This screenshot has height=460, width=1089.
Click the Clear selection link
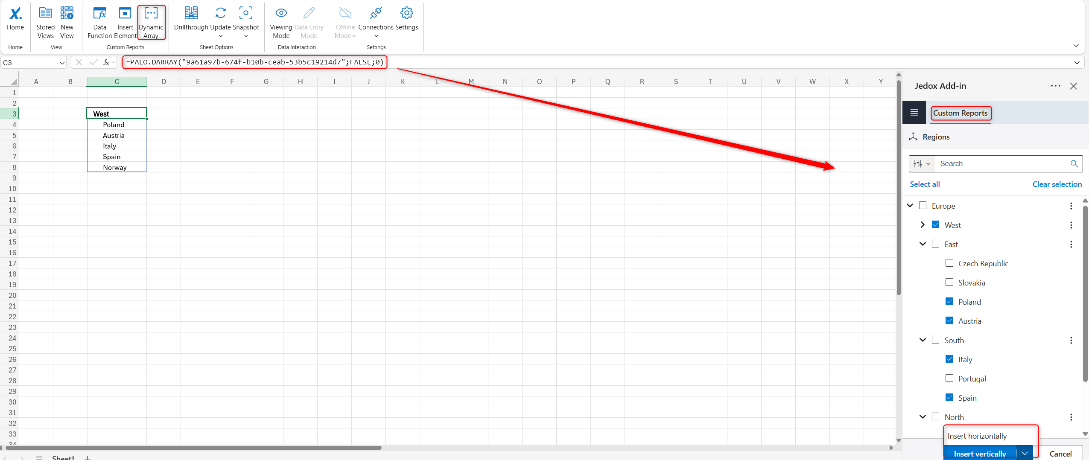tap(1057, 184)
